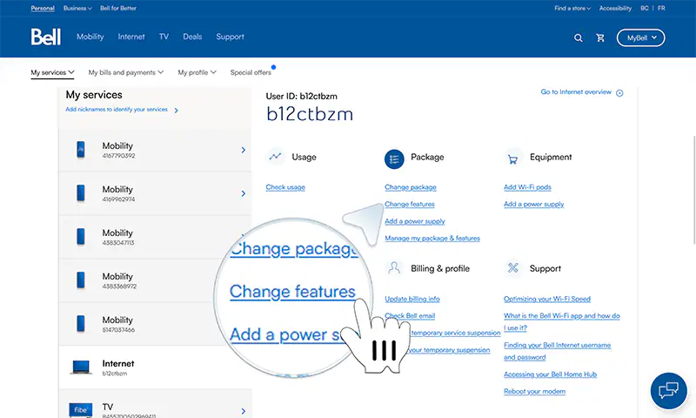Viewport: 696px width, 418px height.
Task: Click the Equipment cart icon
Action: (x=513, y=158)
